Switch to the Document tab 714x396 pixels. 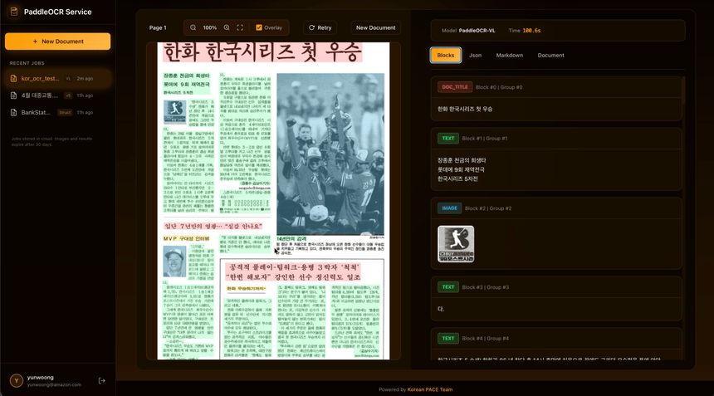[551, 55]
